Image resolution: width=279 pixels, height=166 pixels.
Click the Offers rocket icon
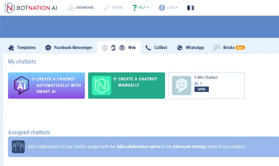coord(107,8)
